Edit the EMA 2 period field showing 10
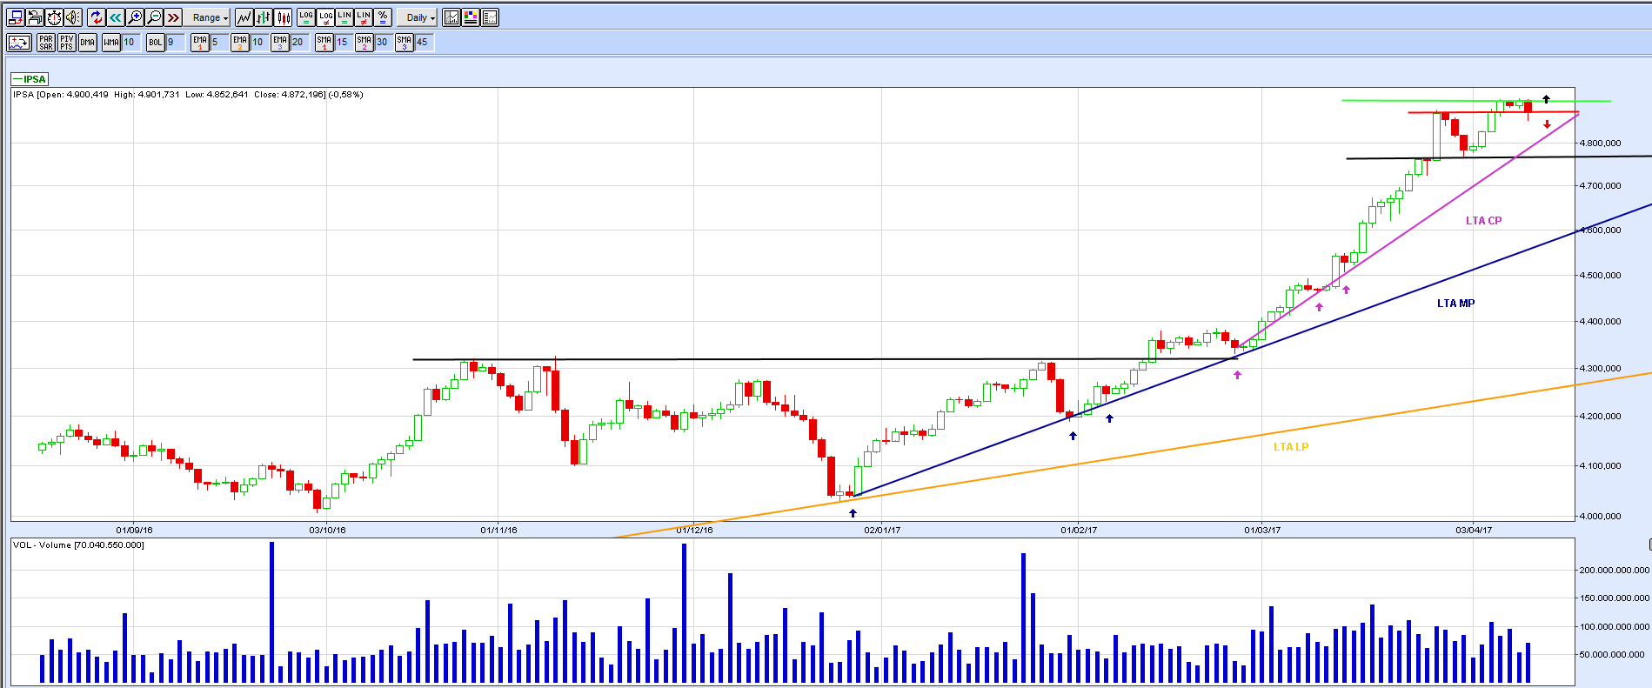The width and height of the screenshot is (1652, 688). (x=259, y=43)
